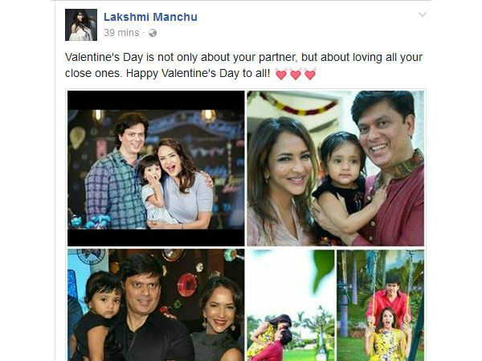Click the flower garland in top-right photo
Image resolution: width=482 pixels, height=361 pixels.
pos(295,103)
